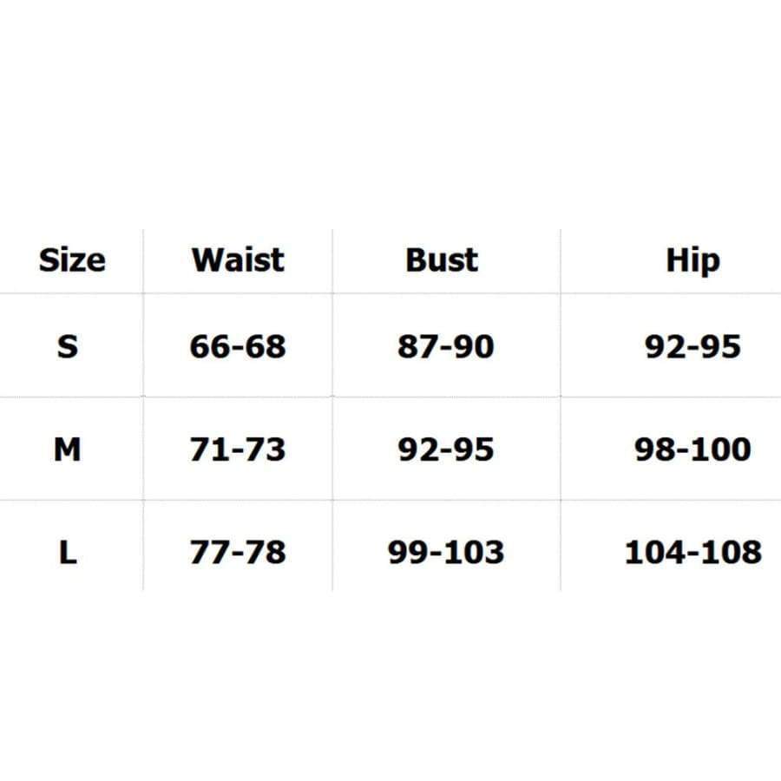The height and width of the screenshot is (781, 781).
Task: Click the letter H in Hip
Action: point(676,259)
